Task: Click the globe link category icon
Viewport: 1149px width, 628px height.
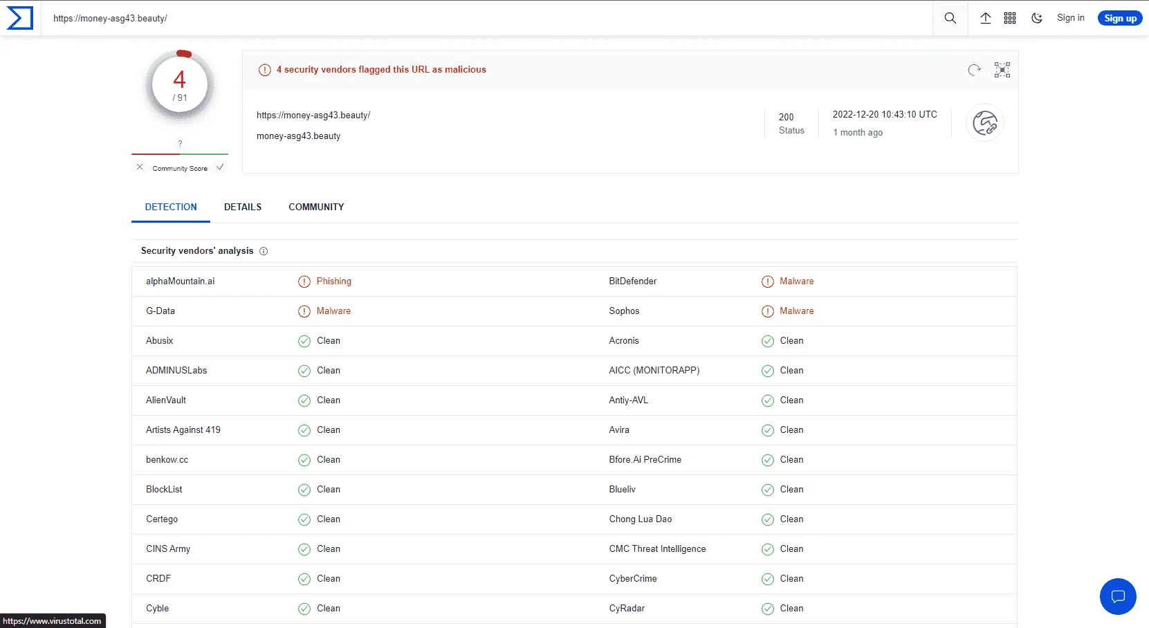Action: pyautogui.click(x=985, y=123)
